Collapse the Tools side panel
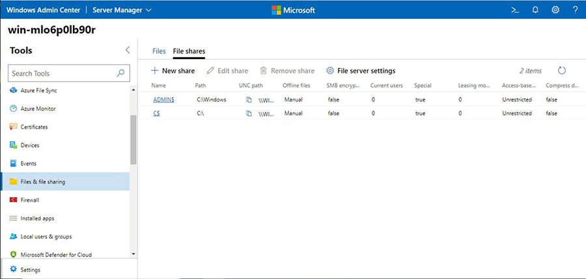Screen dimensions: 586x279 [128, 50]
